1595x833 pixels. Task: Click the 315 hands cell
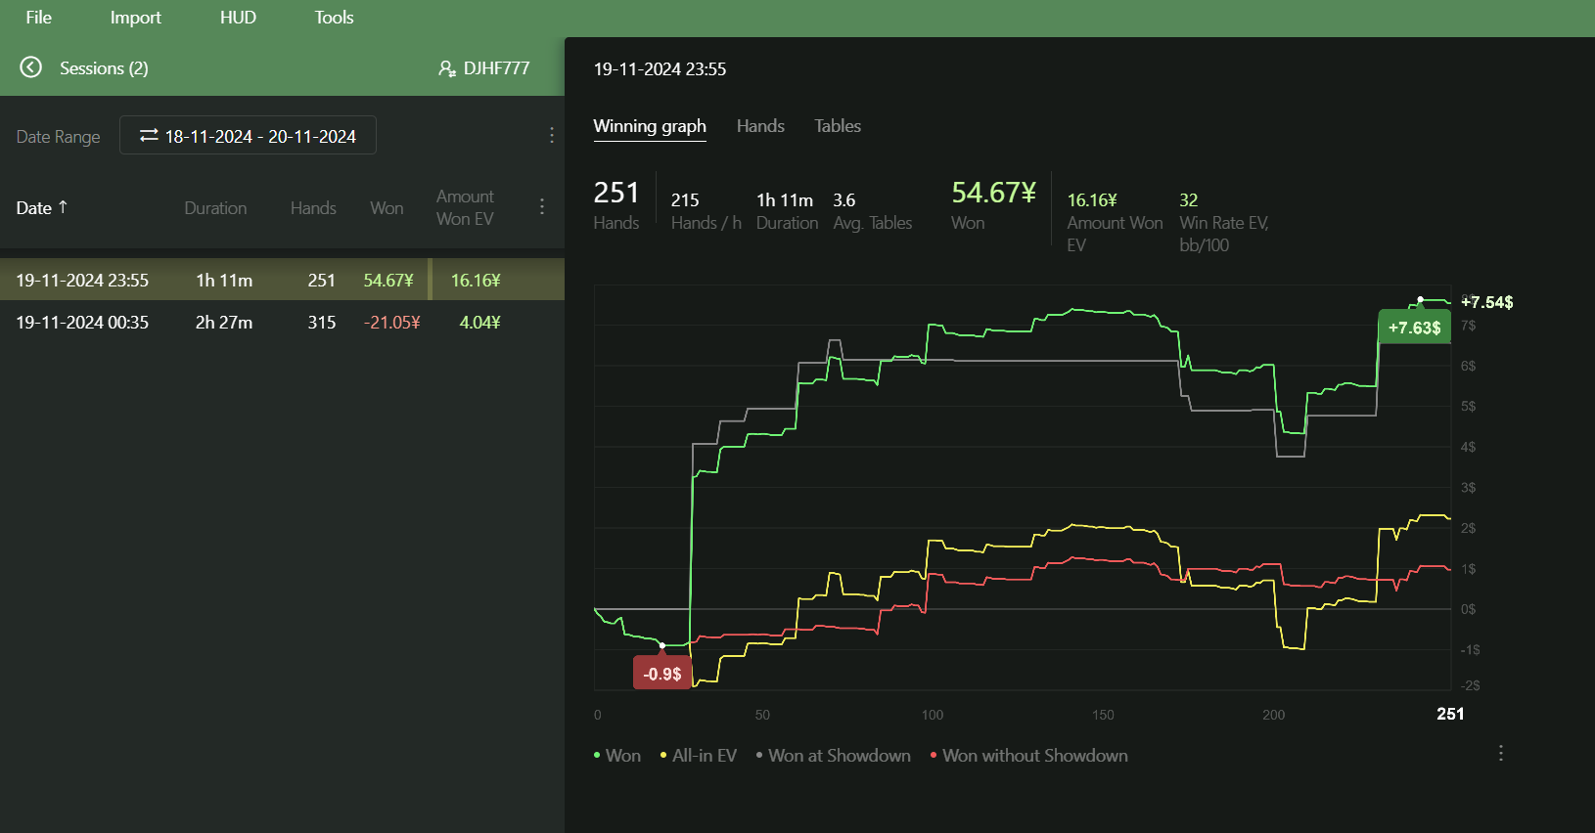[x=322, y=323]
